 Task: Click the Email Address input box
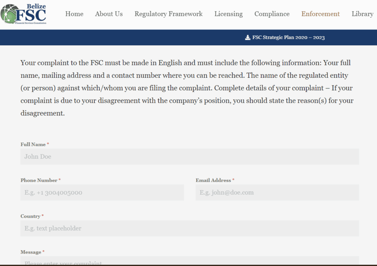(x=277, y=192)
